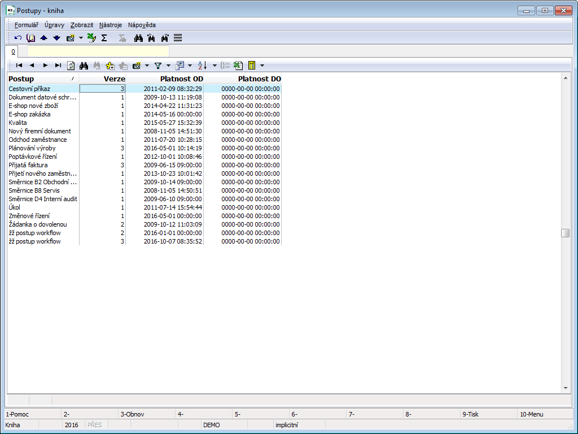
Task: Open the Úpravy menu
Action: 54,25
